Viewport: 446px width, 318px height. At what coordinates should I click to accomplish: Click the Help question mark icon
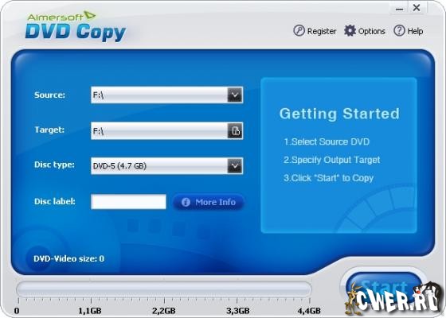[x=399, y=30]
